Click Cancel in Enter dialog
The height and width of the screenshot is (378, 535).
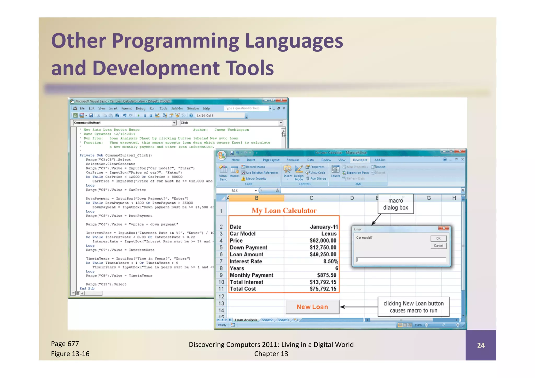[438, 246]
